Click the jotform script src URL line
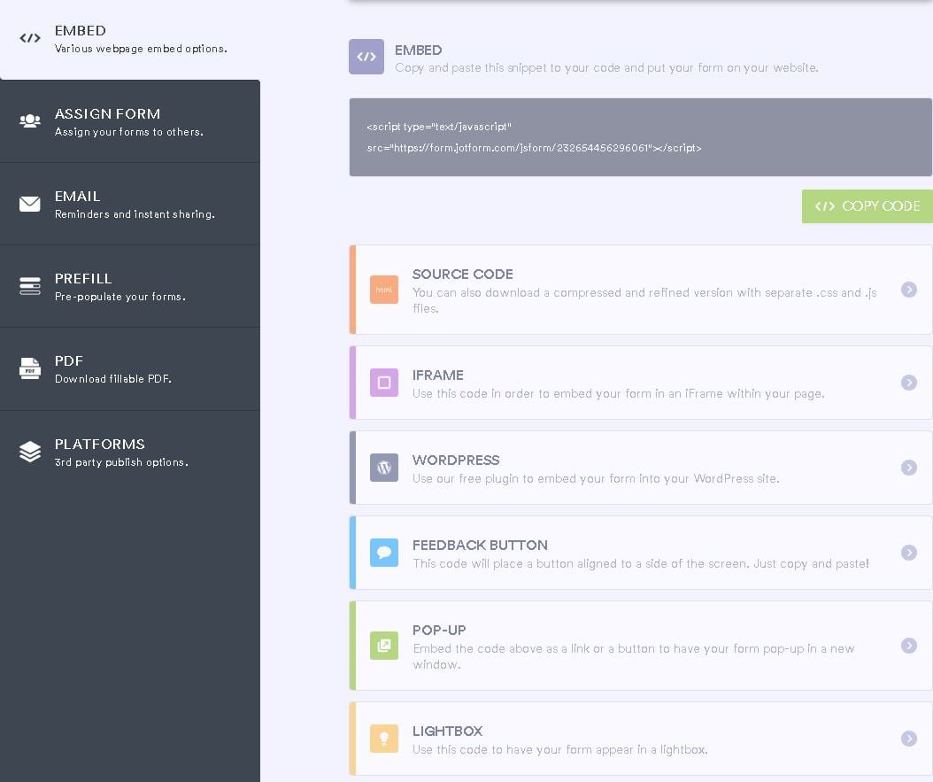Screen dimensions: 933x782 534,148
